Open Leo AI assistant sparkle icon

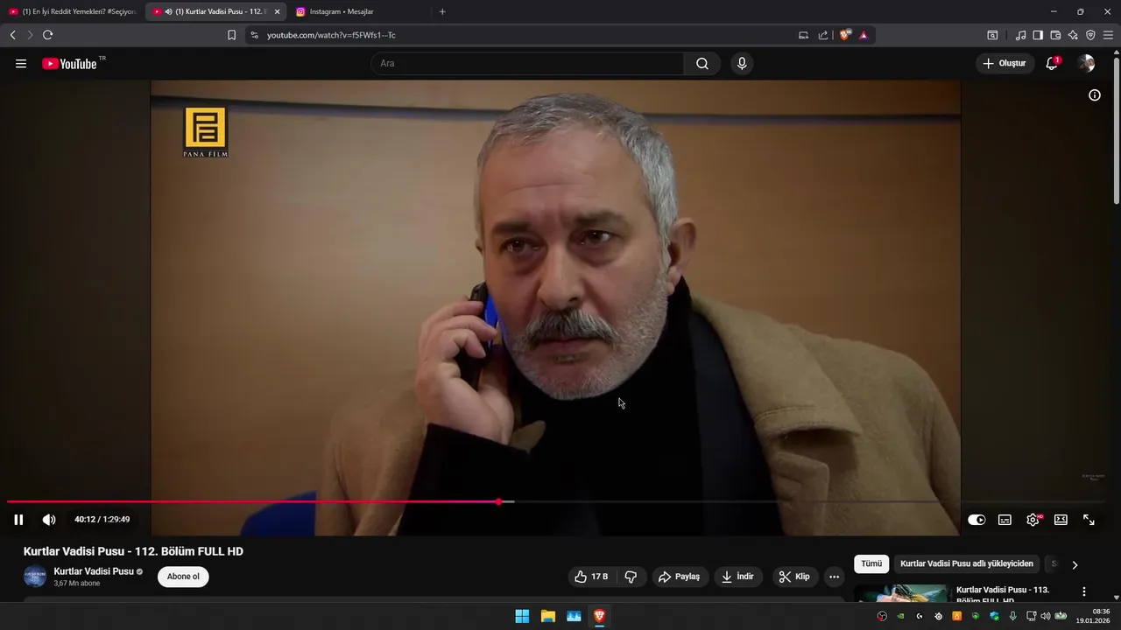click(1073, 35)
